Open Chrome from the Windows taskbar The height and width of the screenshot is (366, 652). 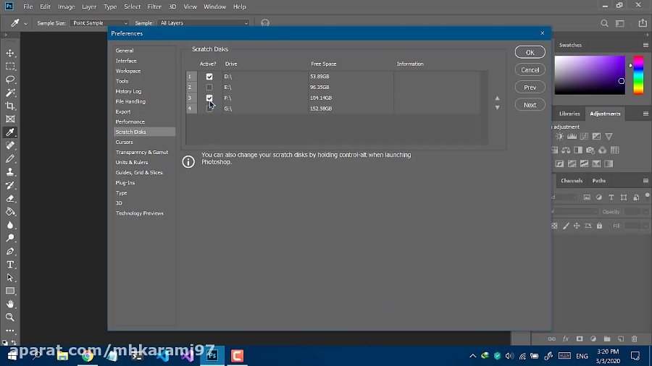click(88, 355)
